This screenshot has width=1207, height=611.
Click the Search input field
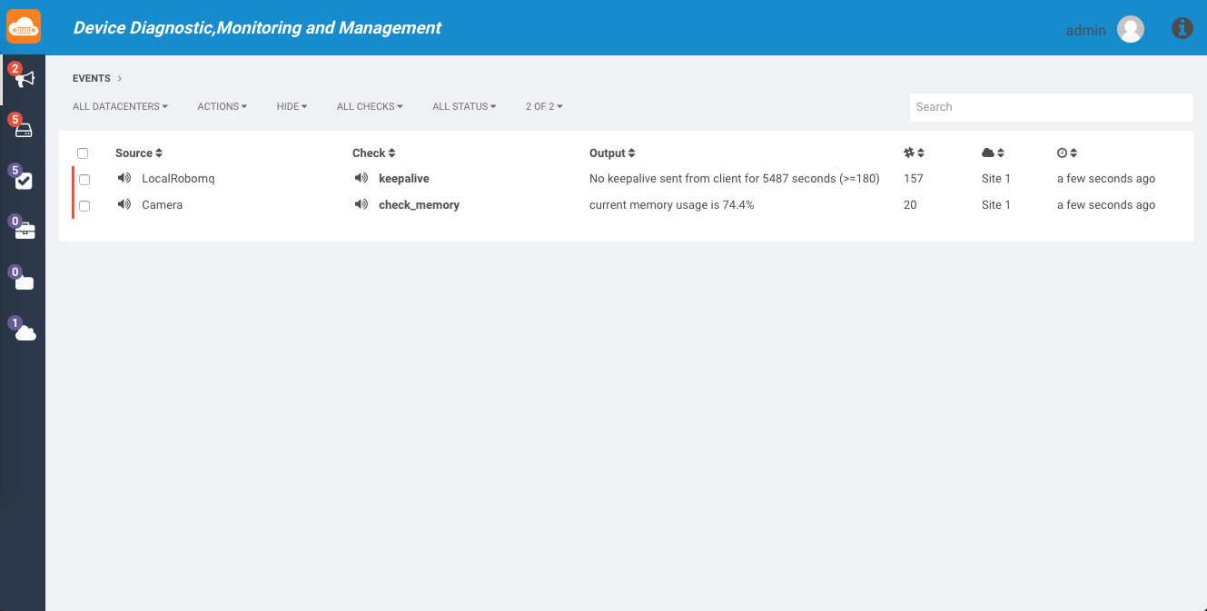click(x=1051, y=107)
